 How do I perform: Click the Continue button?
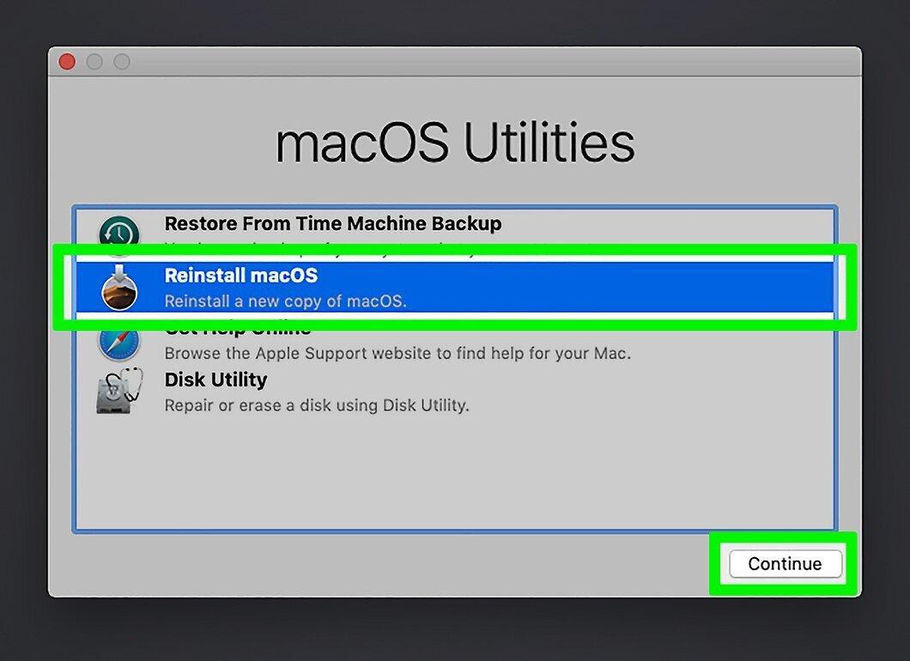(x=786, y=563)
